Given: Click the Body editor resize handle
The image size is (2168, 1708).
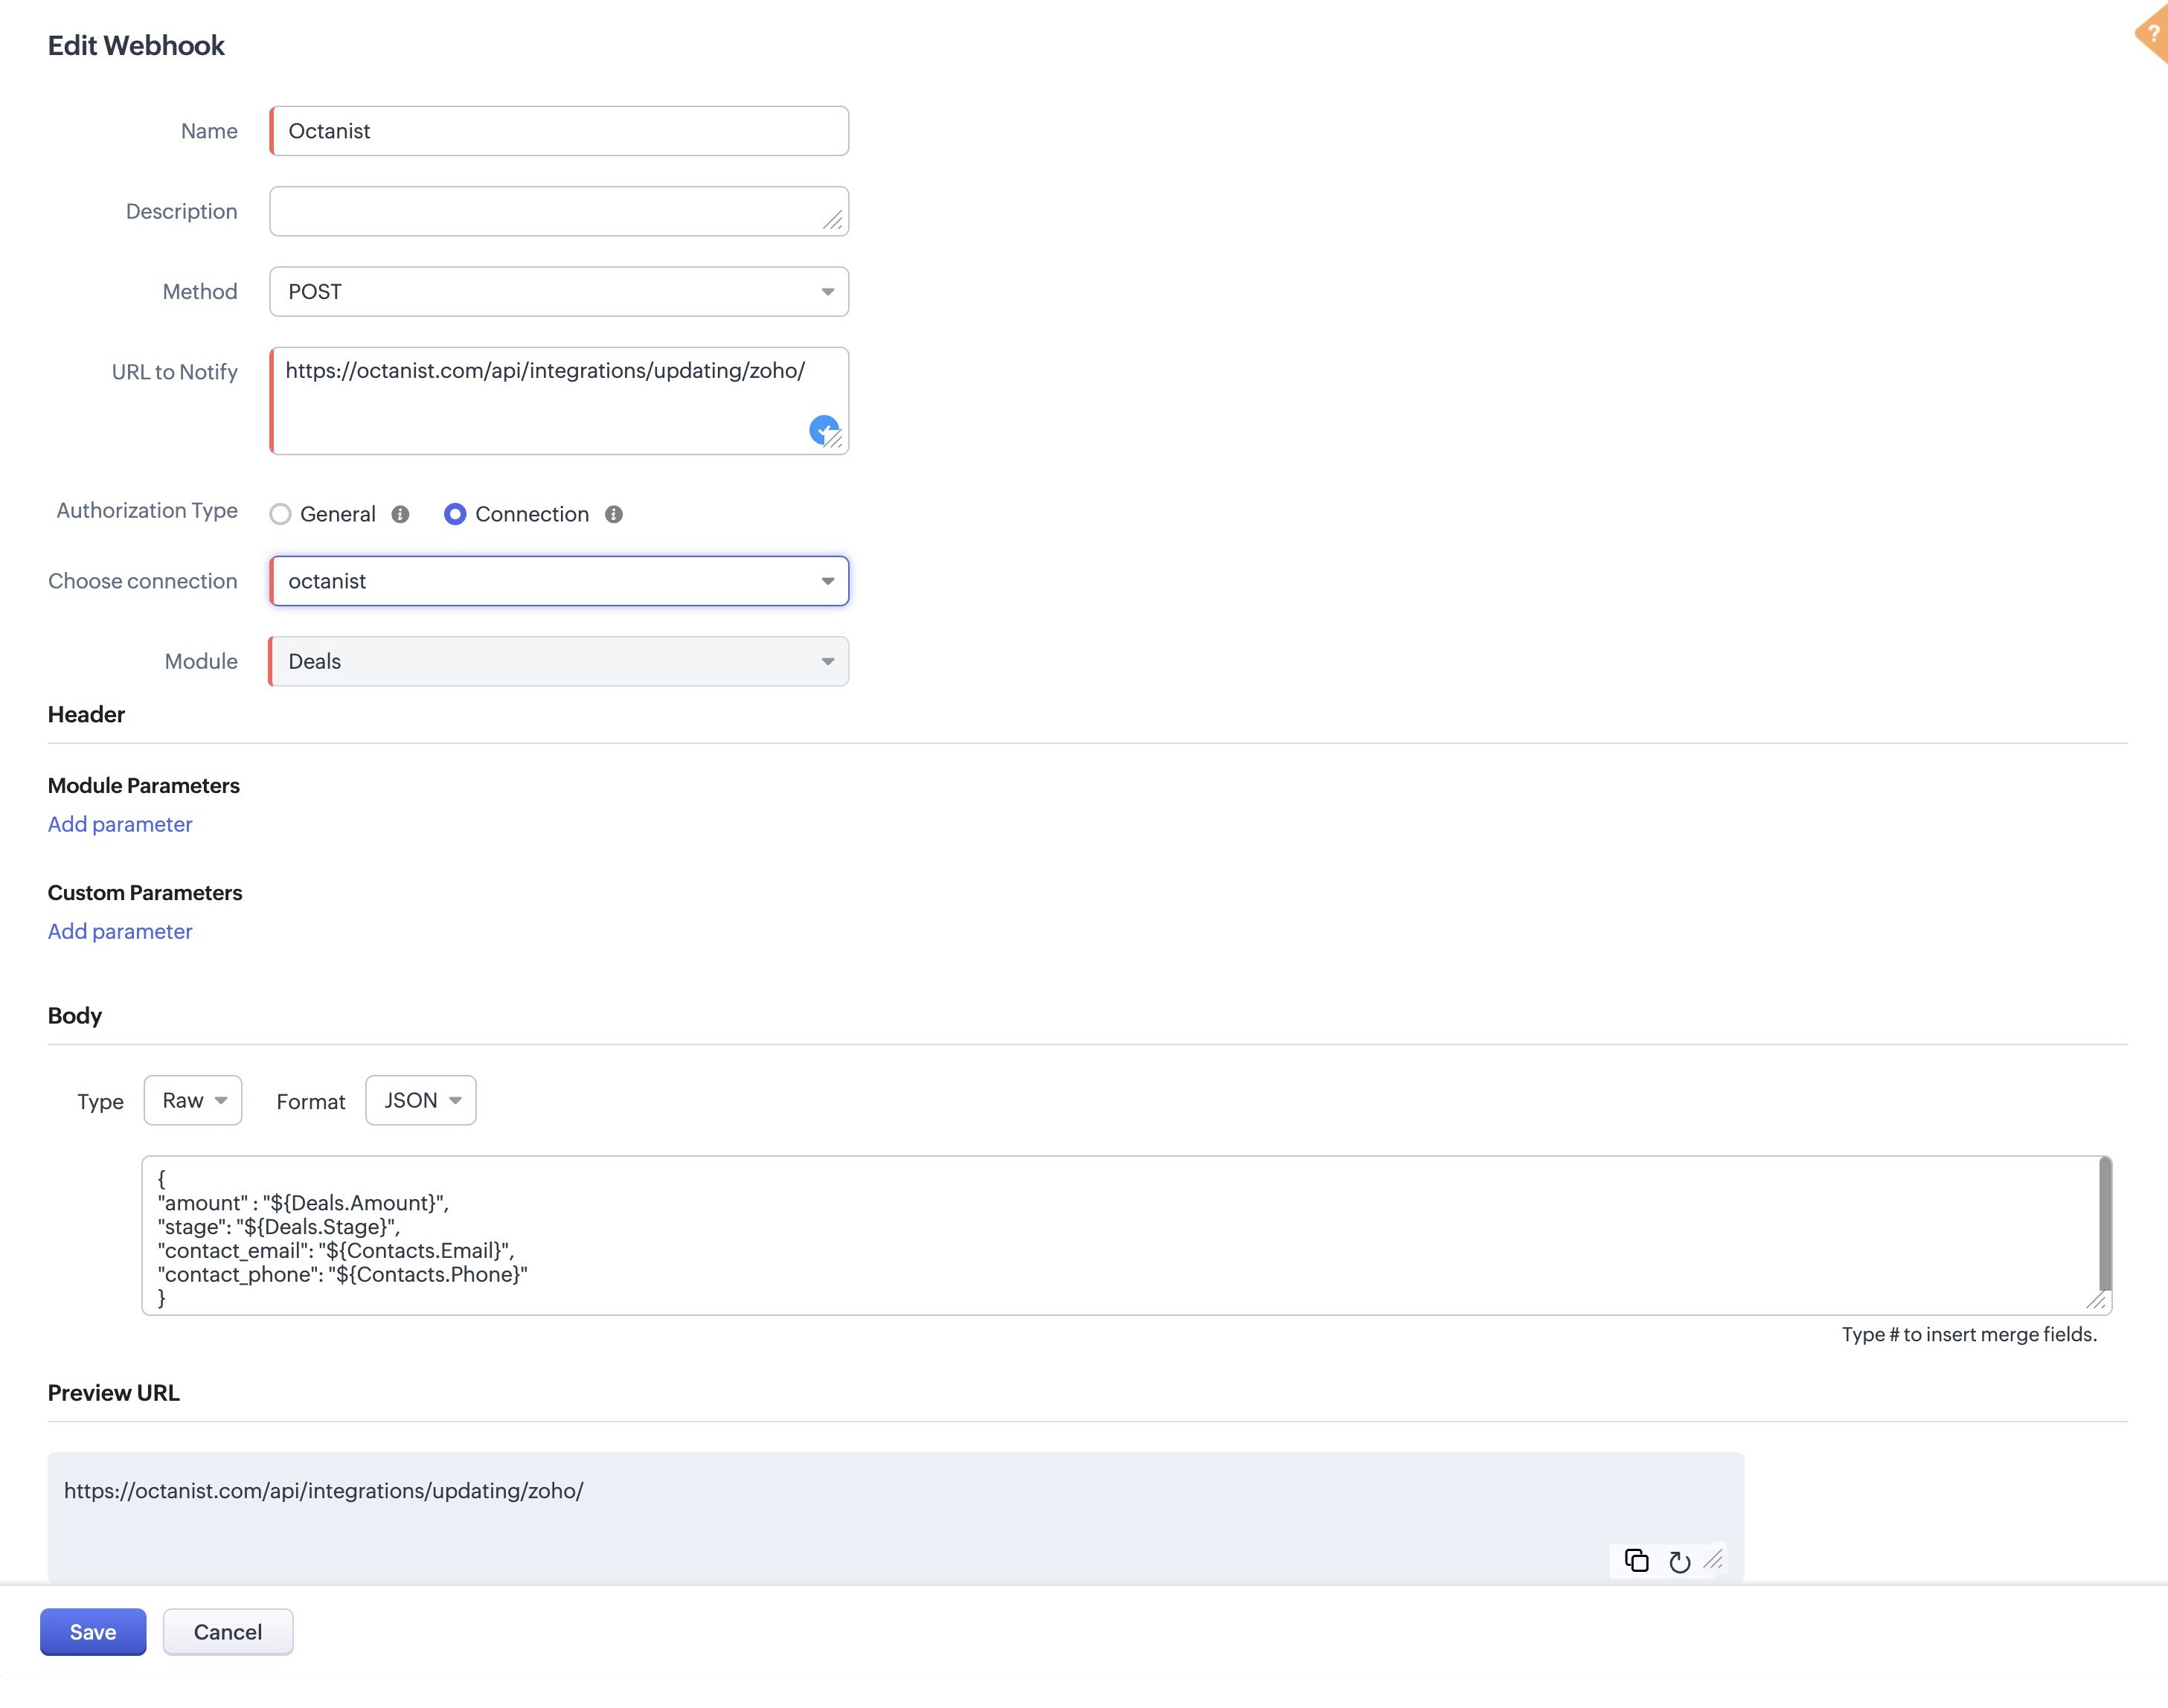Looking at the screenshot, I should 2099,1301.
